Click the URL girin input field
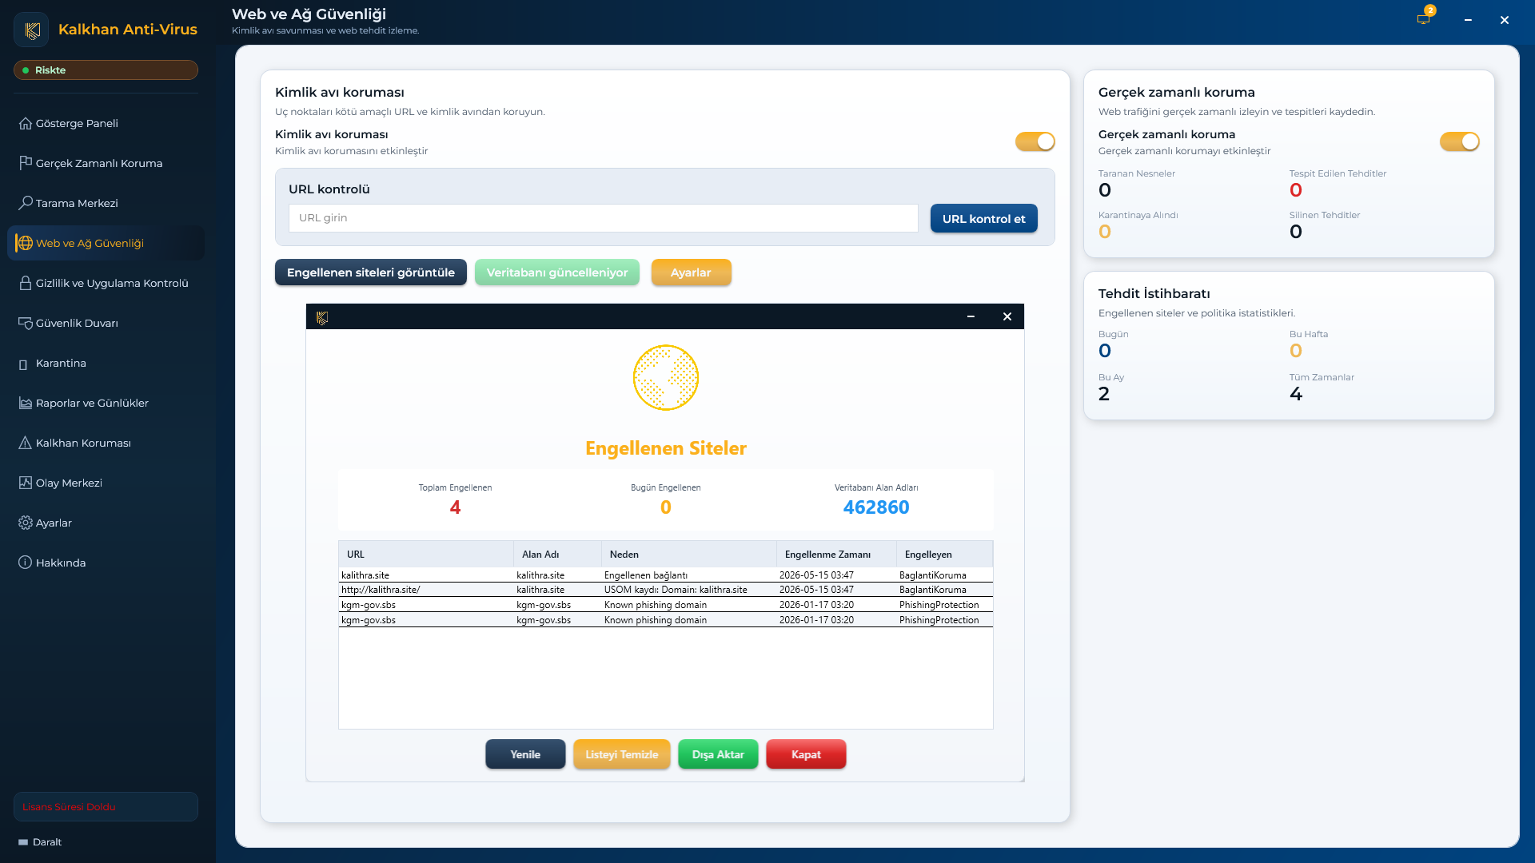 coord(604,218)
